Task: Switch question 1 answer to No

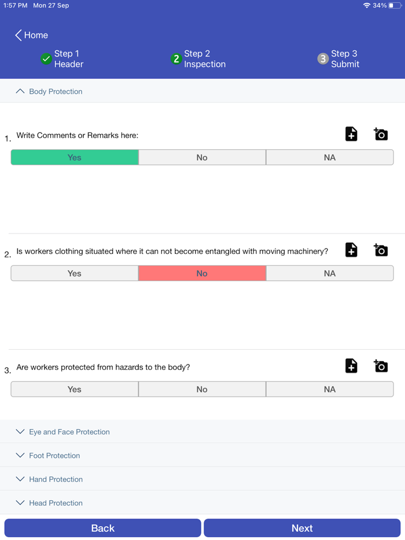Action: [202, 157]
